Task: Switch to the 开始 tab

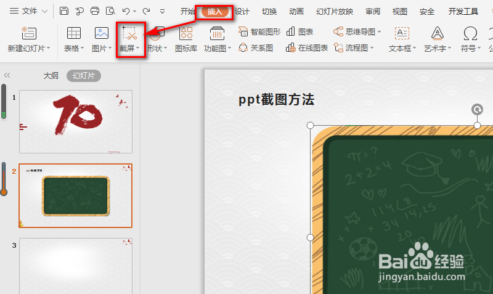Action: (187, 12)
